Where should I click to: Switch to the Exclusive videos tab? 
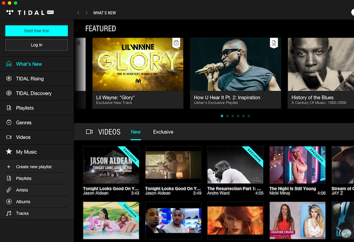click(x=163, y=132)
